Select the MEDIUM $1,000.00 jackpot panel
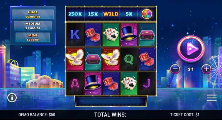This screenshot has width=222, height=120. tap(33, 26)
